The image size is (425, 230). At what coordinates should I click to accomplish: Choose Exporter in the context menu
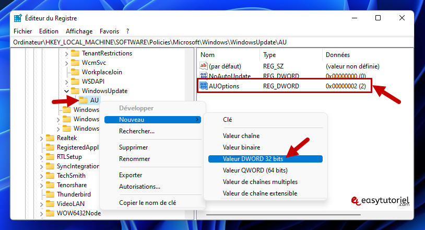click(x=152, y=175)
